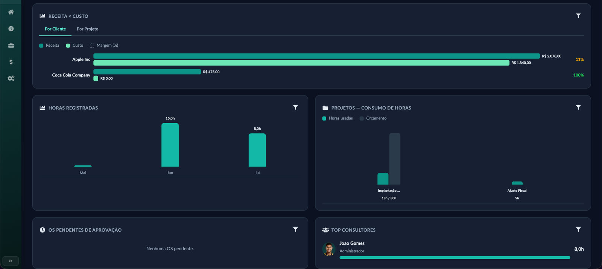Image resolution: width=602 pixels, height=269 pixels.
Task: Expand the sidebar with double chevron
Action: pyautogui.click(x=11, y=261)
